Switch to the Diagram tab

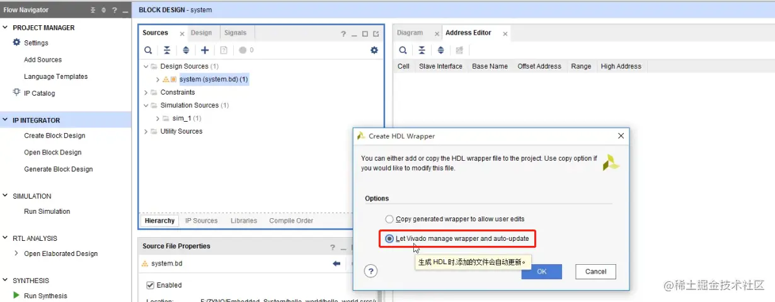point(410,33)
